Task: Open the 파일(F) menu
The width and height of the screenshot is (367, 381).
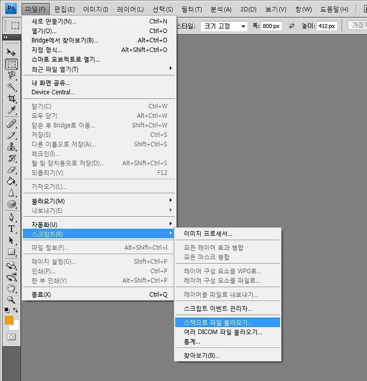Action: click(36, 10)
